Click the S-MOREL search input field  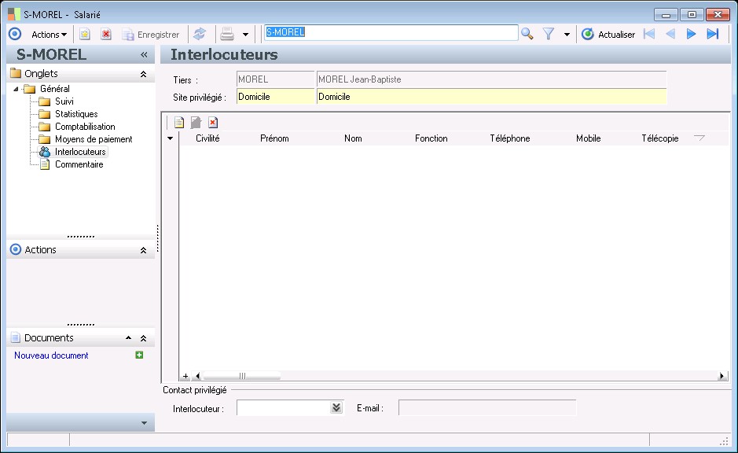pos(391,33)
